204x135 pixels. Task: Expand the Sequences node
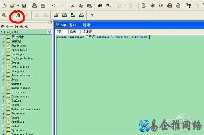click(3, 113)
